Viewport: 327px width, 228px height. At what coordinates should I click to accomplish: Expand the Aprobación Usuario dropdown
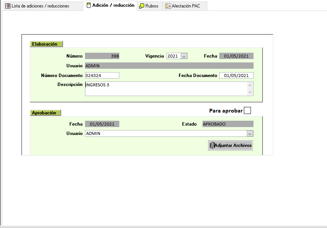point(250,133)
